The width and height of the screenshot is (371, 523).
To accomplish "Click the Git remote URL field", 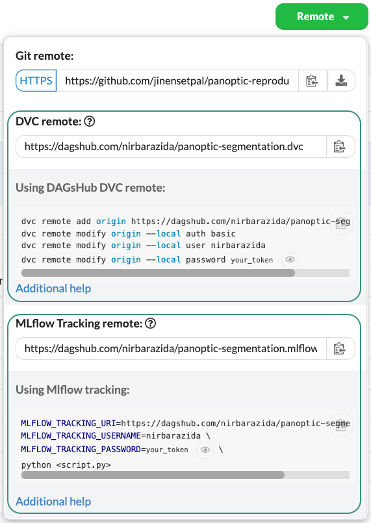I will pyautogui.click(x=177, y=81).
